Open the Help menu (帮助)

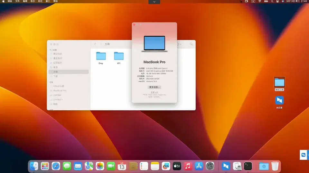point(56,1)
